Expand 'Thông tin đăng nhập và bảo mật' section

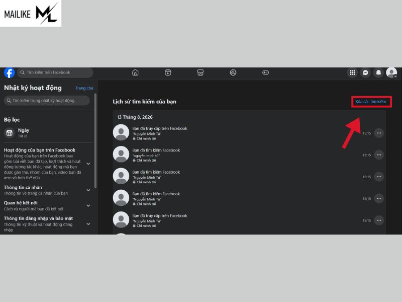pos(88,224)
